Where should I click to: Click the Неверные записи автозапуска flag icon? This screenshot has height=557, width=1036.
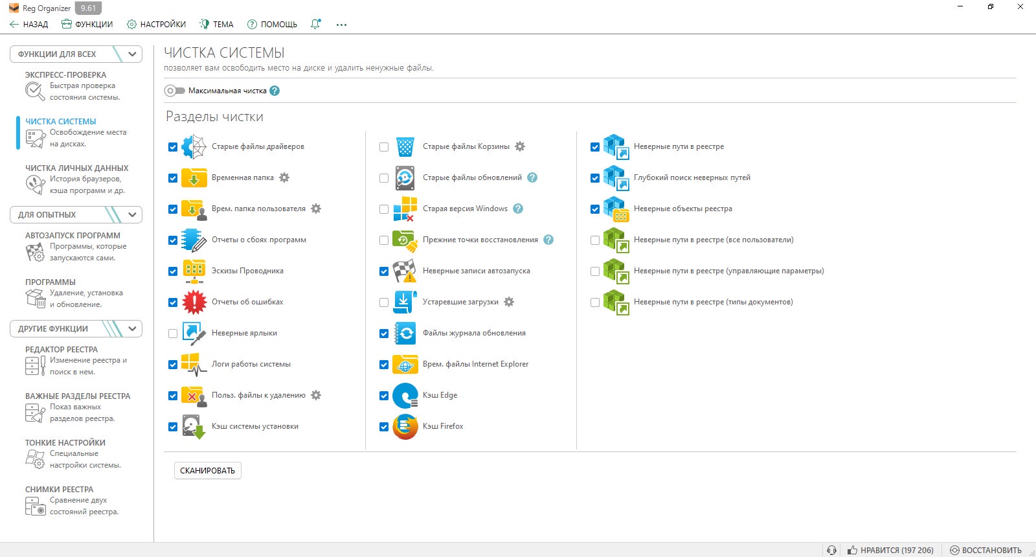(x=405, y=271)
